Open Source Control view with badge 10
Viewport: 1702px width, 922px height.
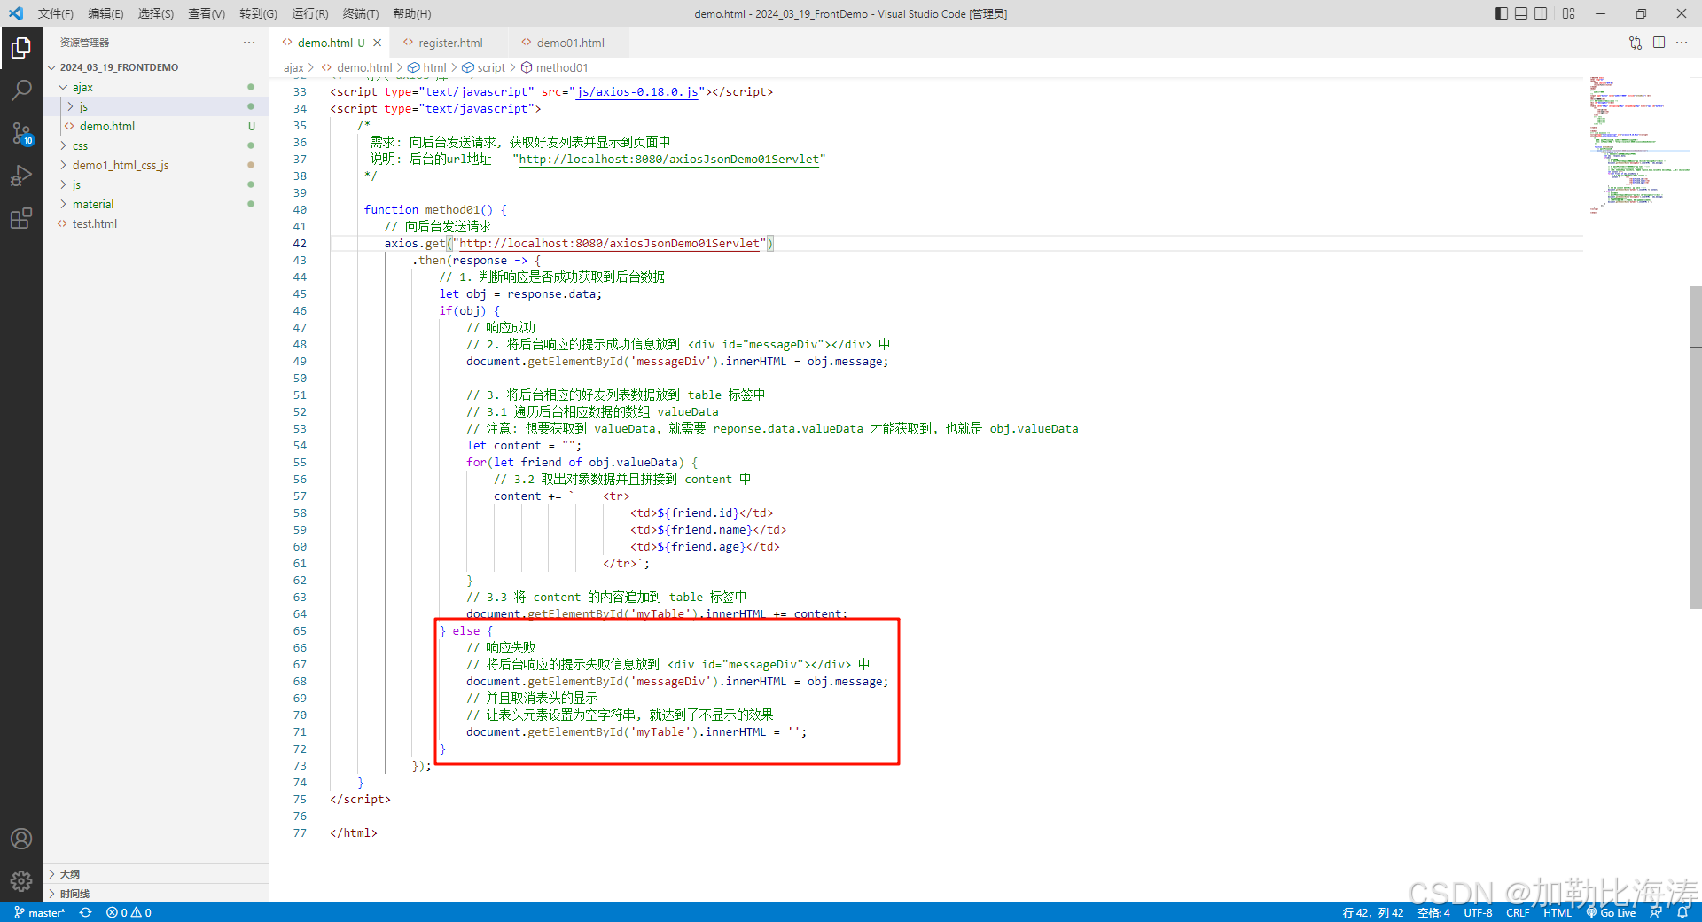coord(21,133)
